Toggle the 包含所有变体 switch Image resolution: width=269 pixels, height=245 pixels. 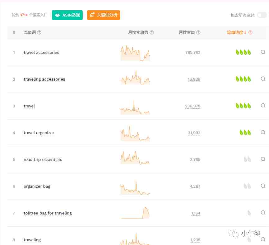point(262,15)
